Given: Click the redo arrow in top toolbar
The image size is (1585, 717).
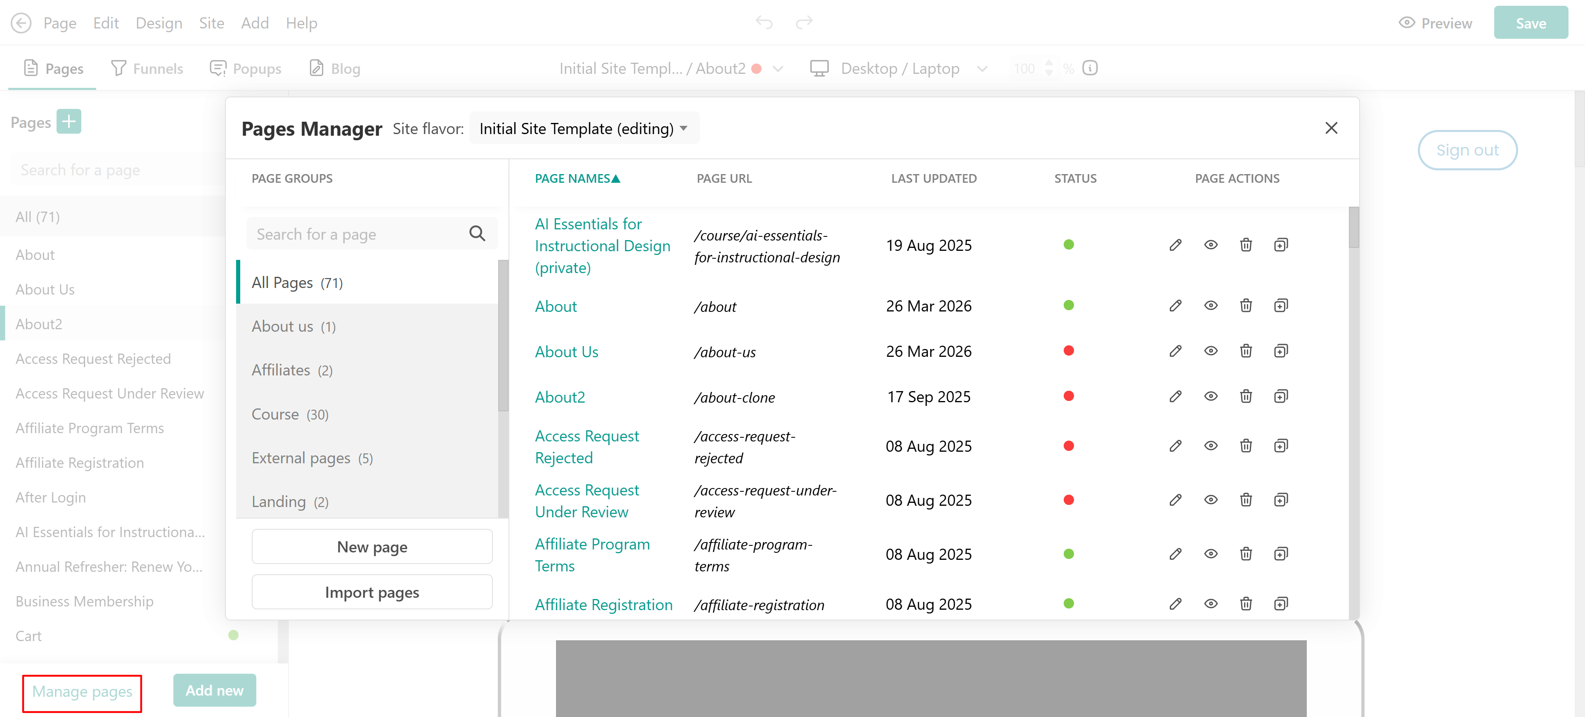Looking at the screenshot, I should (x=804, y=23).
